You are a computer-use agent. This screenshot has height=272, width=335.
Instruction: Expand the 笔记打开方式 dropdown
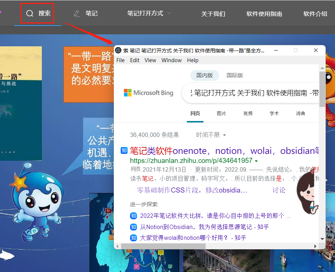tap(169, 13)
